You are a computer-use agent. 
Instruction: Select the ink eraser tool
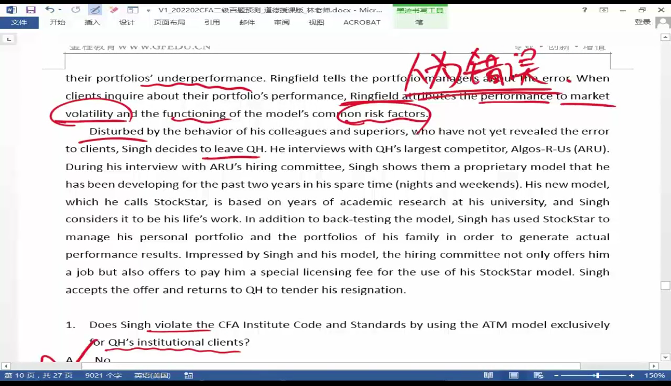tap(113, 10)
